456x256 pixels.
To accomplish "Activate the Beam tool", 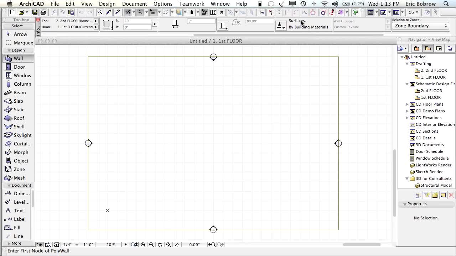I will tap(19, 92).
